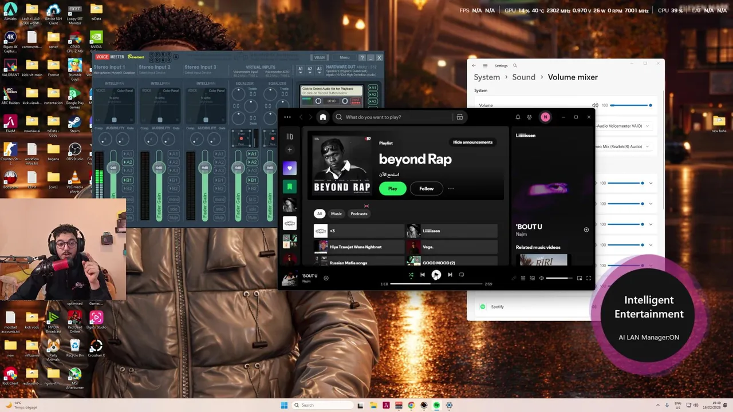Open Voicemeeter VBAN button

pos(319,58)
